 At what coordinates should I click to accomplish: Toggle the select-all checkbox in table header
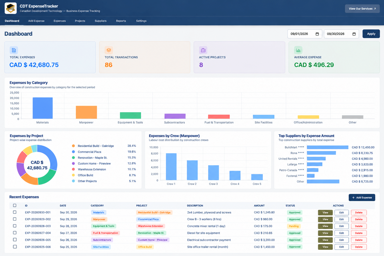(x=15, y=205)
